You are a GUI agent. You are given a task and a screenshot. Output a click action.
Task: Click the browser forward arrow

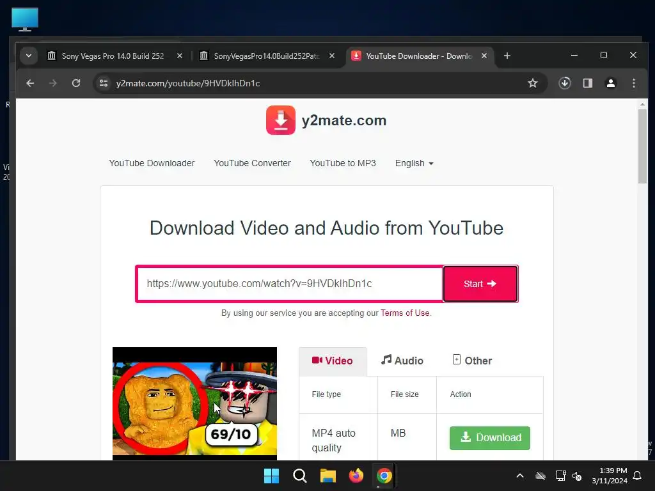click(x=52, y=83)
